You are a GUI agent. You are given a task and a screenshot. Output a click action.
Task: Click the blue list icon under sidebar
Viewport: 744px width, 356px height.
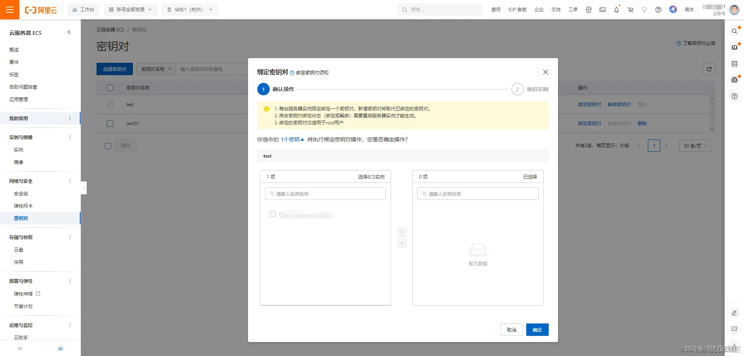(x=60, y=349)
